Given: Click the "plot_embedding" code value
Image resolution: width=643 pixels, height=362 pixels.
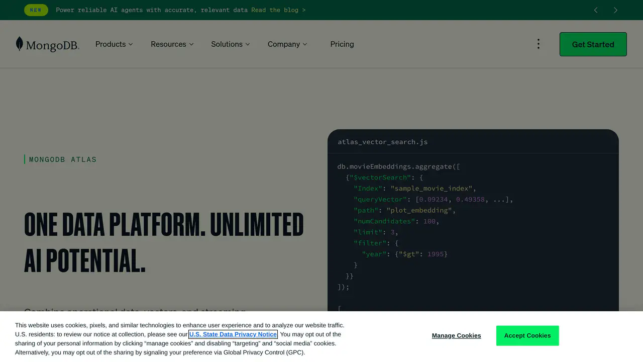Looking at the screenshot, I should point(419,210).
